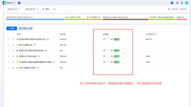Open the user avatar menu
191x107 pixels.
tap(187, 3)
